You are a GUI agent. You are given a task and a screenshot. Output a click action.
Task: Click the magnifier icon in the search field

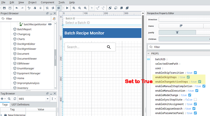pyautogui.click(x=109, y=47)
